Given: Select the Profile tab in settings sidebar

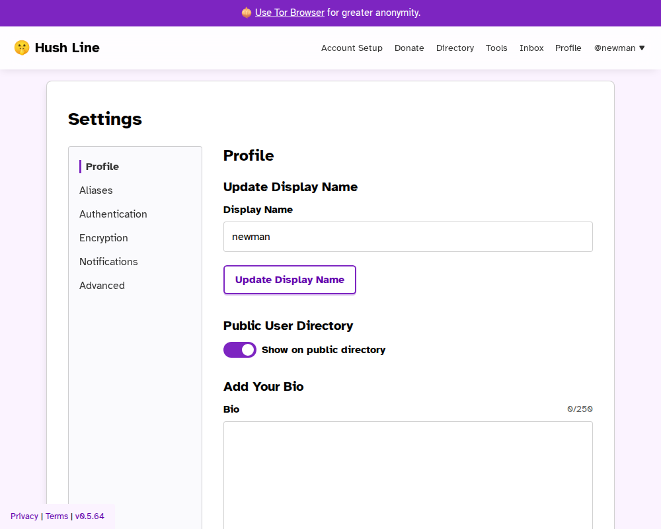Looking at the screenshot, I should coord(102,167).
